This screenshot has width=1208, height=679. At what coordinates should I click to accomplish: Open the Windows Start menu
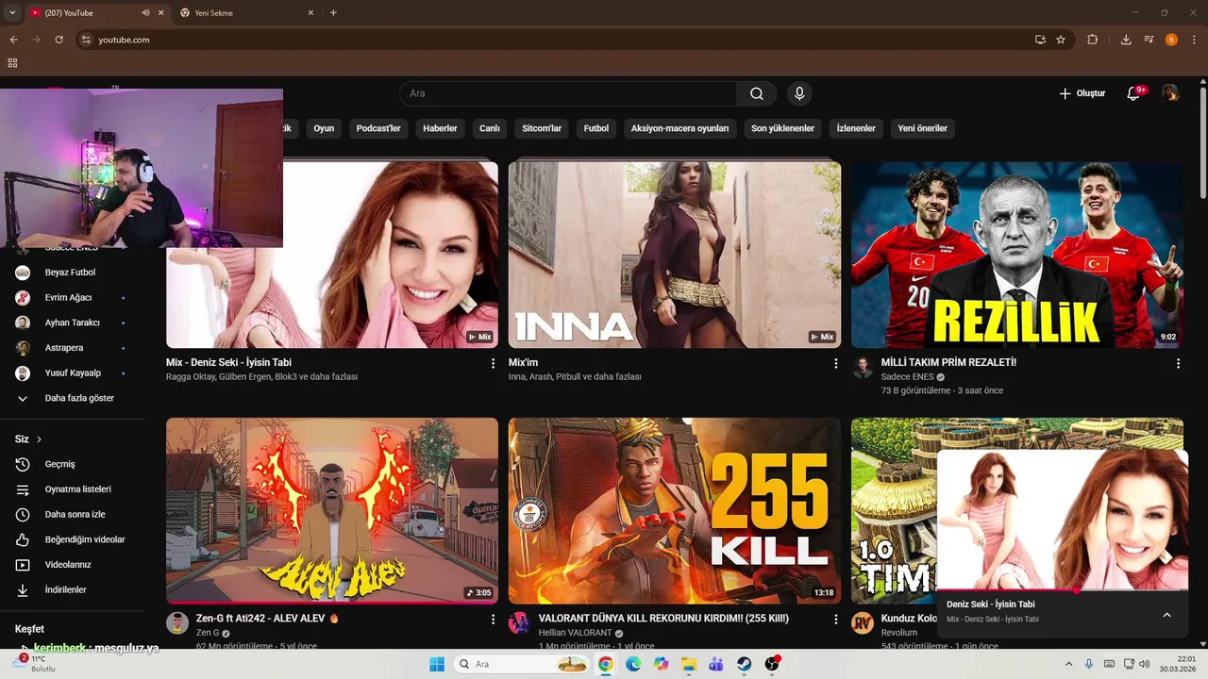[x=437, y=664]
